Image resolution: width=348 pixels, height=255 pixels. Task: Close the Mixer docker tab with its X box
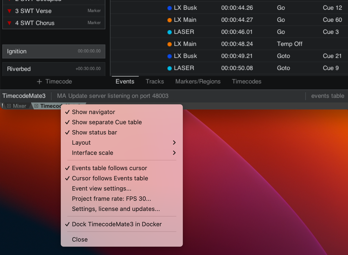pyautogui.click(x=9, y=106)
